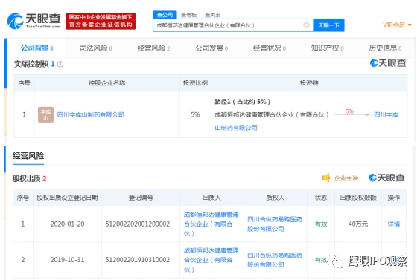This screenshot has height=280, width=420.
Task: Switch to the 经营风险 tab
Action: coord(153,48)
